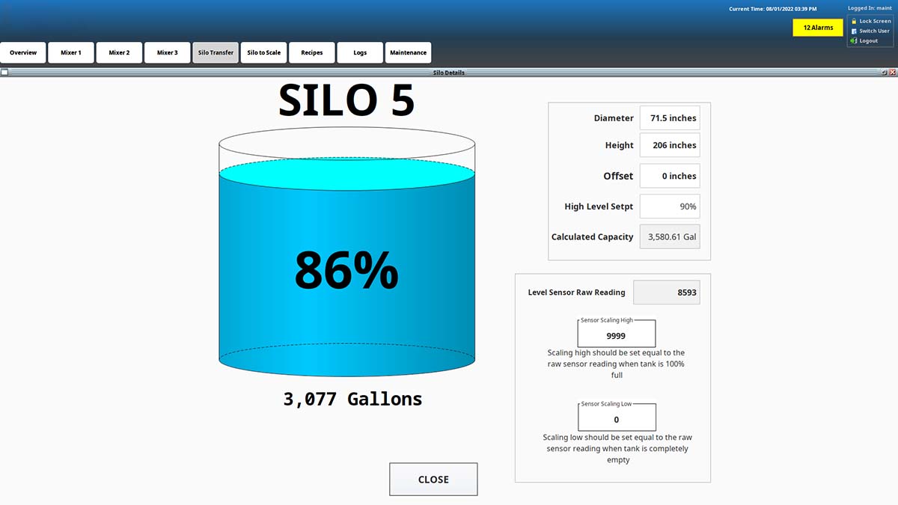Click the Level Sensor Raw Reading 8593 field

[667, 293]
